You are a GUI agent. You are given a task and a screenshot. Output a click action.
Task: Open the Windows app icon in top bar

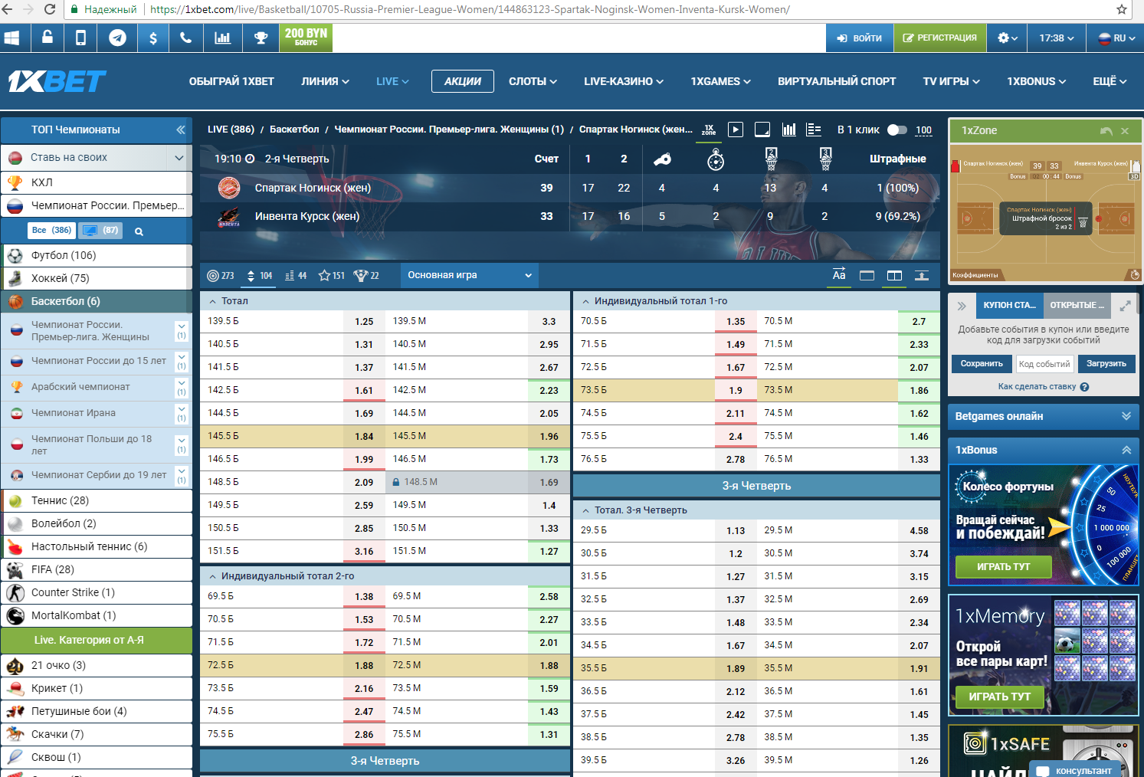tap(11, 38)
